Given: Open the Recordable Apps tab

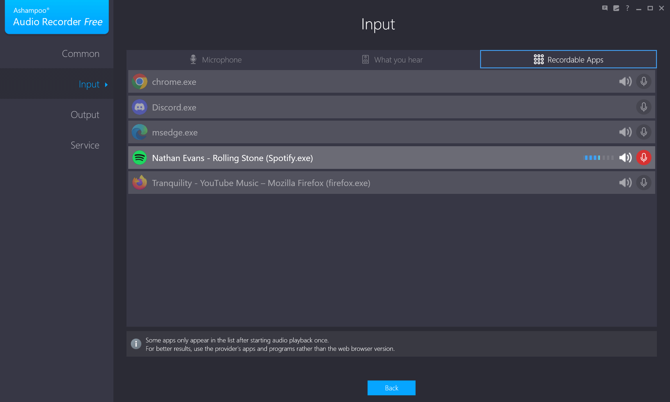Looking at the screenshot, I should 568,59.
